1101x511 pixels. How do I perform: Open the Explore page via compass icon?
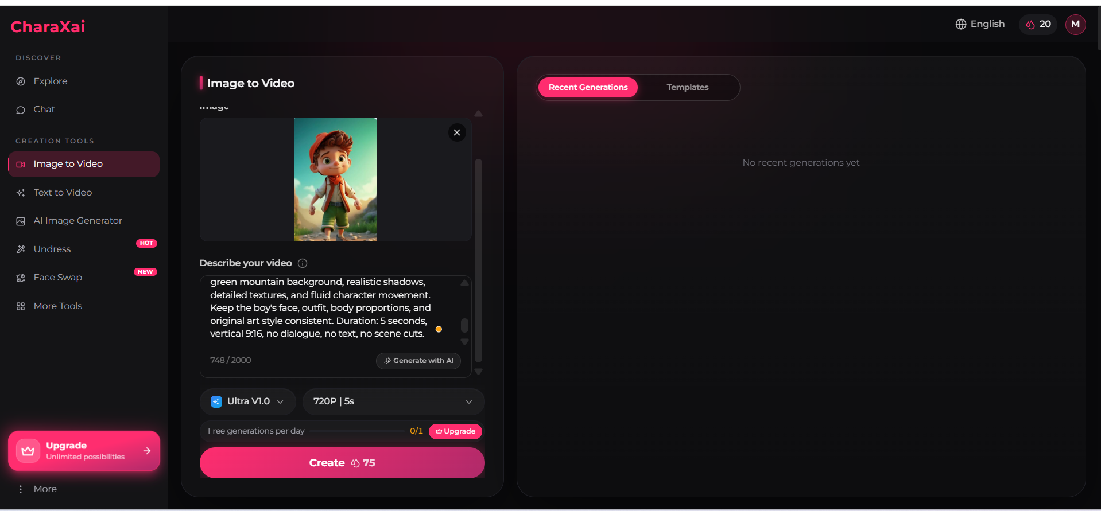21,81
